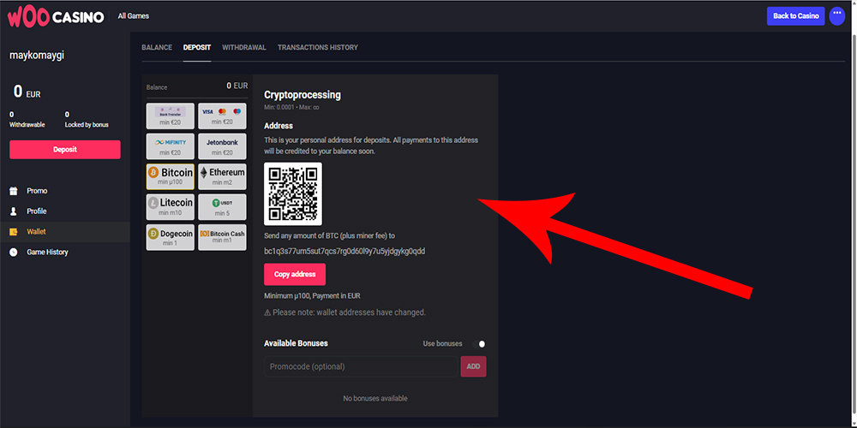
Task: Open the Withdrawal tab
Action: (x=243, y=47)
